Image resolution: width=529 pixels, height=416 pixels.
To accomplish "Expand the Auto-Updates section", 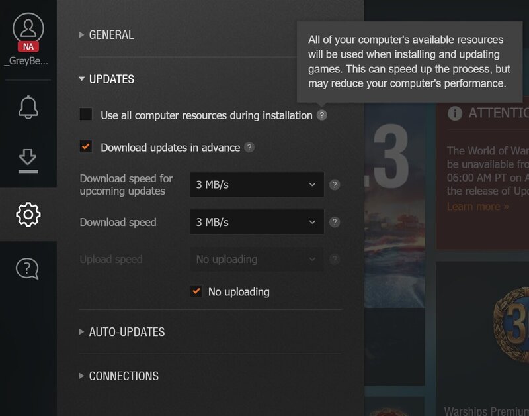I will click(x=126, y=332).
